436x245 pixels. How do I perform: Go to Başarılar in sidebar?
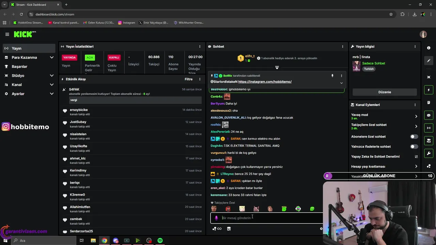pos(29,66)
